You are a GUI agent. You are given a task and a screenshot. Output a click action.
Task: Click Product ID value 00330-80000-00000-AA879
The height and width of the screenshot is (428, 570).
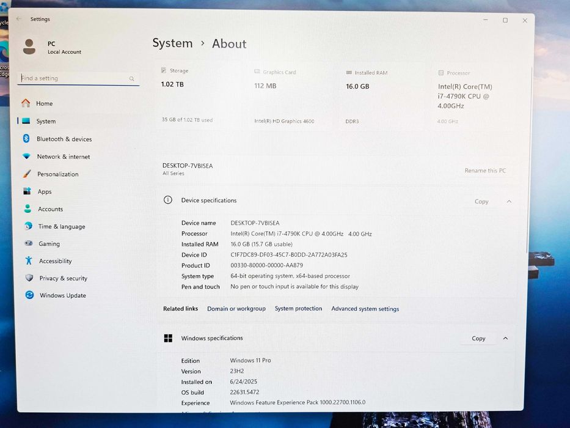[x=266, y=265]
